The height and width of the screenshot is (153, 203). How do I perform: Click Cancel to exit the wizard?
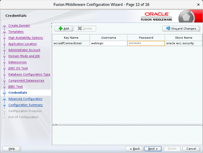click(x=191, y=149)
